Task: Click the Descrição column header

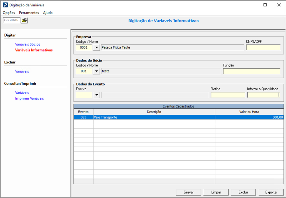Action: [154, 112]
